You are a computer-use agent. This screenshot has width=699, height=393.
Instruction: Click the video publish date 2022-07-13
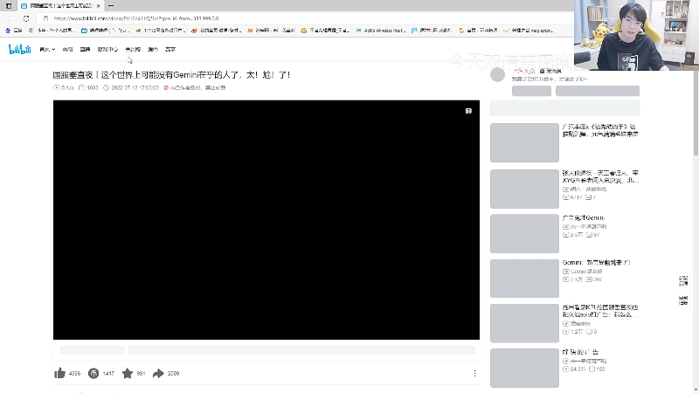click(135, 88)
